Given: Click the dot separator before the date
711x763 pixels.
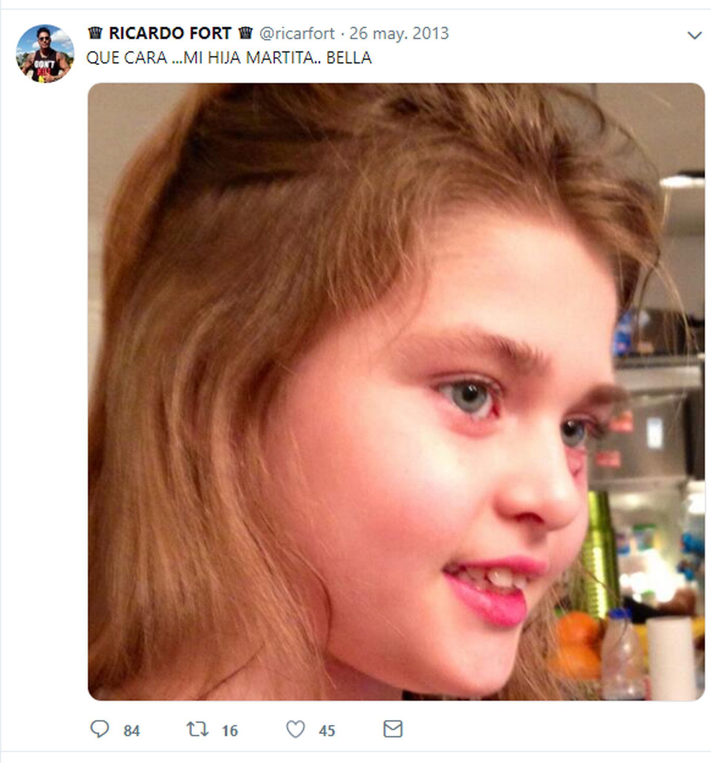Looking at the screenshot, I should coord(342,34).
